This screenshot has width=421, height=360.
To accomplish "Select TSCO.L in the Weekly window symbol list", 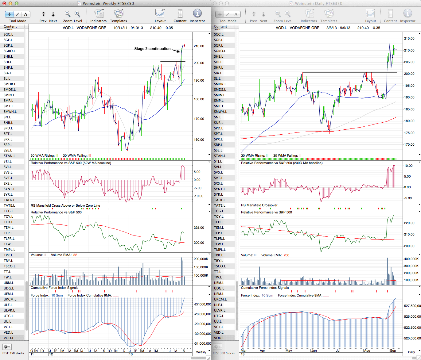I will coord(10,266).
